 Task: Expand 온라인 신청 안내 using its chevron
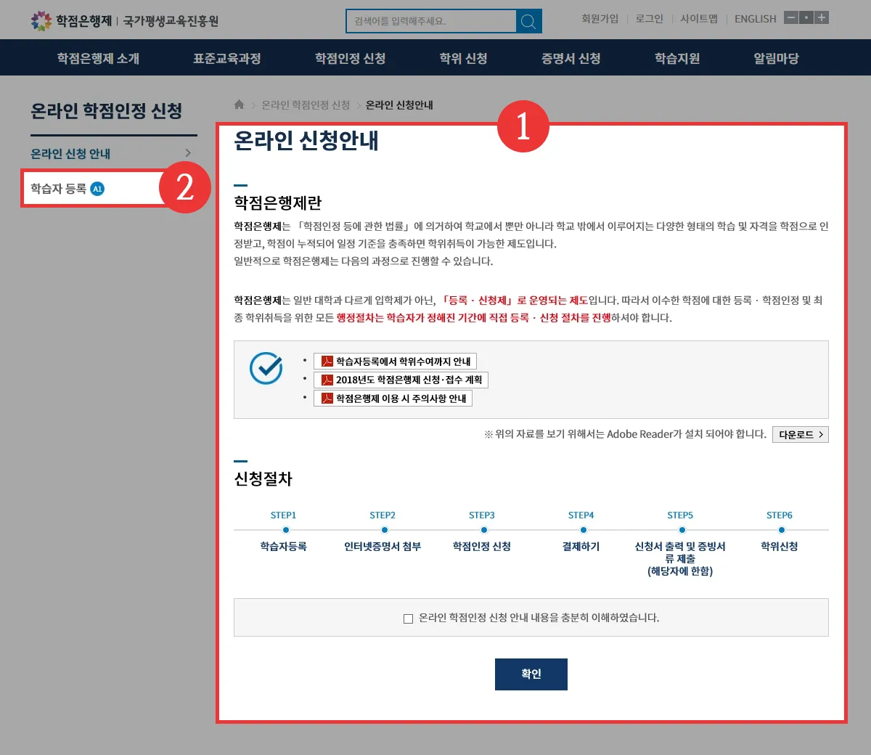[188, 152]
